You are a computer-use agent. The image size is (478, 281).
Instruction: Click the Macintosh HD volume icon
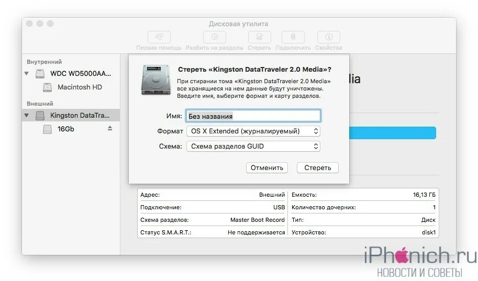[47, 87]
